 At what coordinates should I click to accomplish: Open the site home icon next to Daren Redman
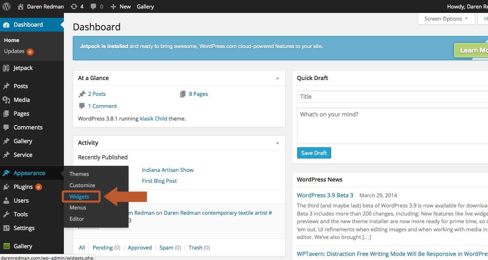[21, 6]
